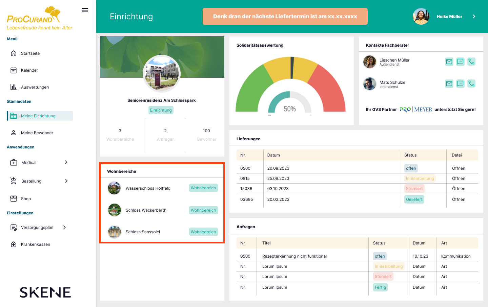Screen dimensions: 488x307
Task: Click the Kalender calendar icon
Action: (14, 70)
